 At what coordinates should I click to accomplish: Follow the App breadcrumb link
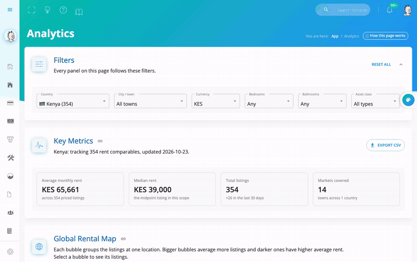[x=335, y=36]
